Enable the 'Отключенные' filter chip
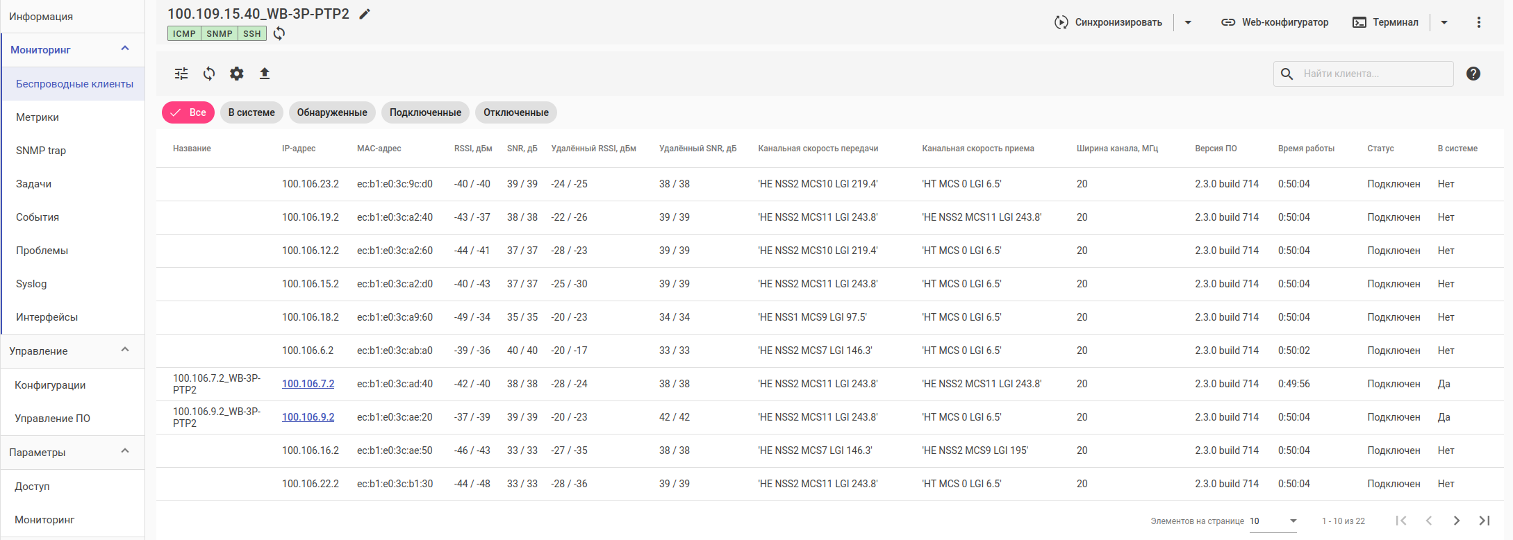This screenshot has height=540, width=1513. pos(515,112)
